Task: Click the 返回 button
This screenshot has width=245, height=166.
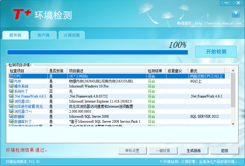Action: click(x=225, y=151)
